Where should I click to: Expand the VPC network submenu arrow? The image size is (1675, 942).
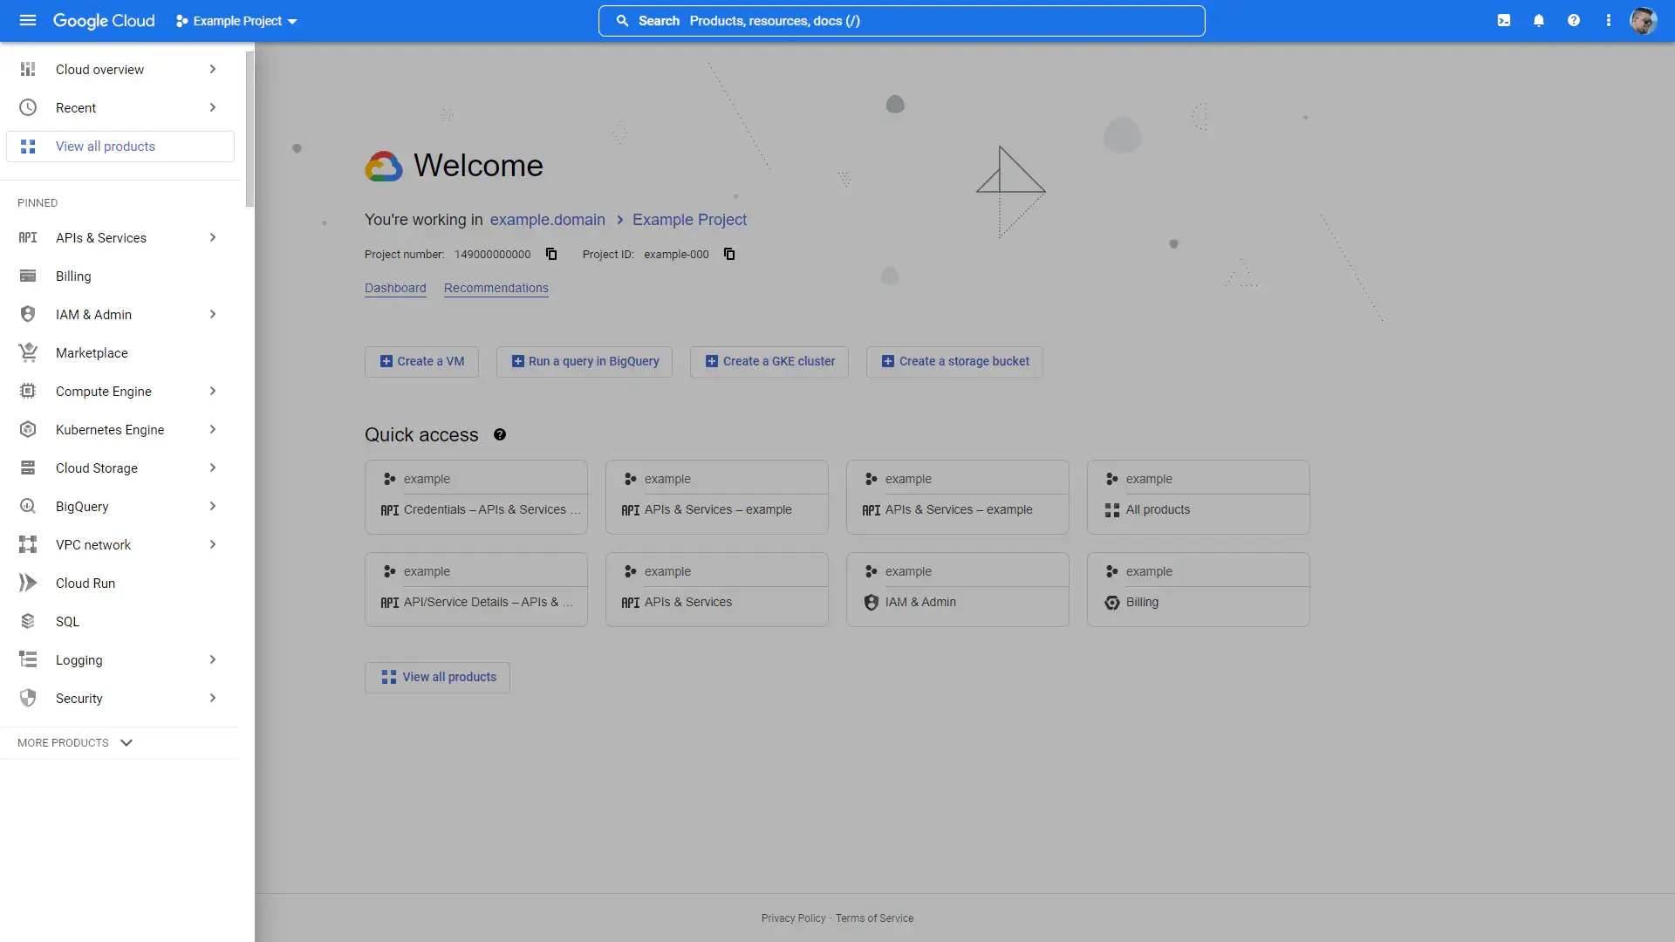[x=212, y=544]
